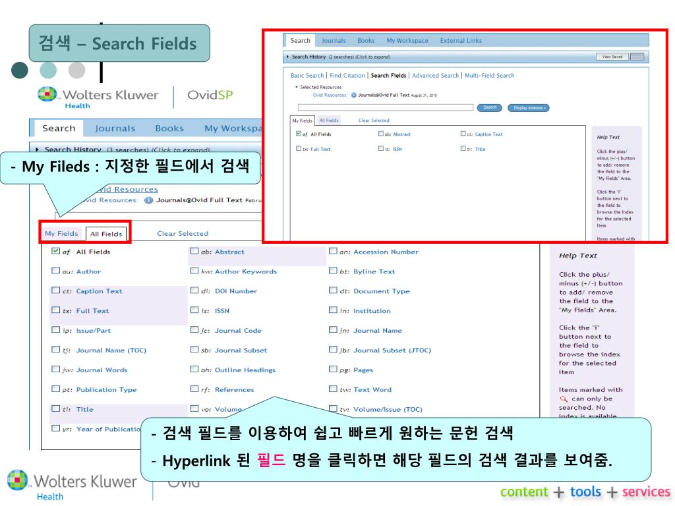Click the Display Indexes button

(x=529, y=107)
